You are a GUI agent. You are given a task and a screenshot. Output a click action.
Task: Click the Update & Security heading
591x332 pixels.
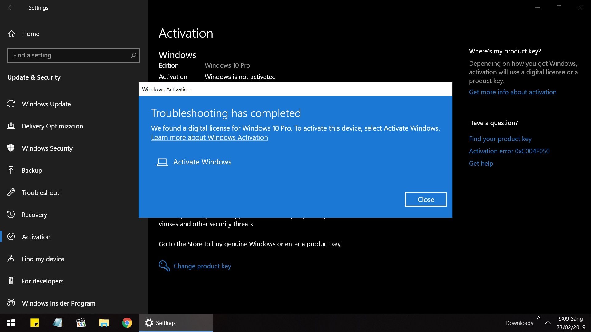coord(34,77)
